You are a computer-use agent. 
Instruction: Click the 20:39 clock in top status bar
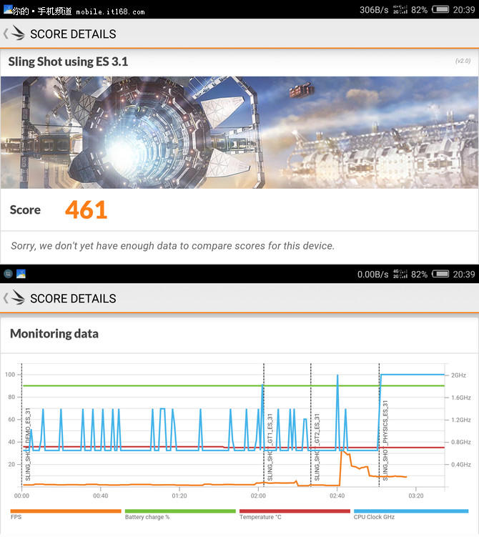pos(464,10)
